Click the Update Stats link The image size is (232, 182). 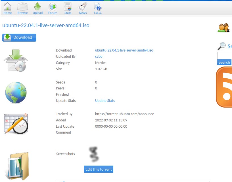[x=105, y=101]
